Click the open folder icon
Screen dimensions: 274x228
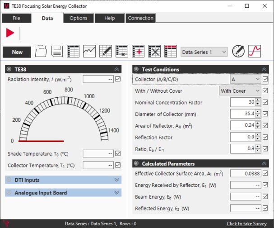[x=41, y=52]
